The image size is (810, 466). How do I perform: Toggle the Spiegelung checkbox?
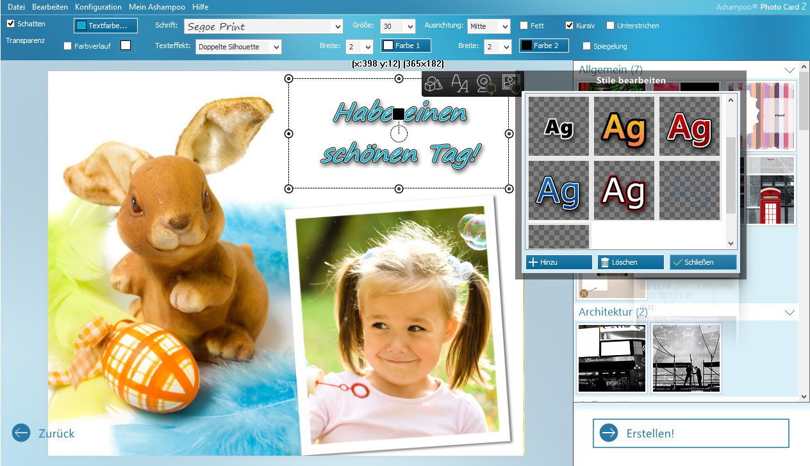pyautogui.click(x=587, y=46)
